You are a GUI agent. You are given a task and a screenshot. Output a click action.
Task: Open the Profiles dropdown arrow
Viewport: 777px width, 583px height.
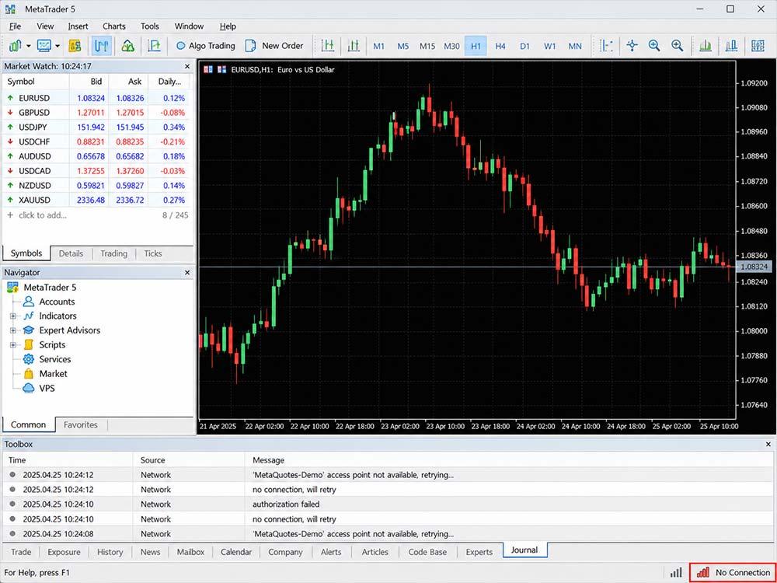point(57,46)
